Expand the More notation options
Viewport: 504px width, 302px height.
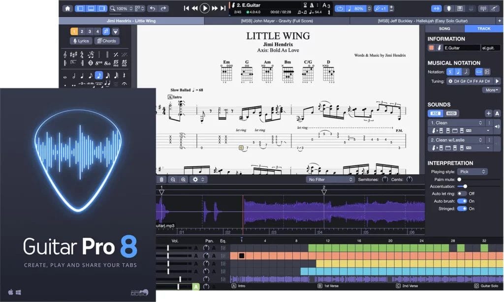point(492,90)
